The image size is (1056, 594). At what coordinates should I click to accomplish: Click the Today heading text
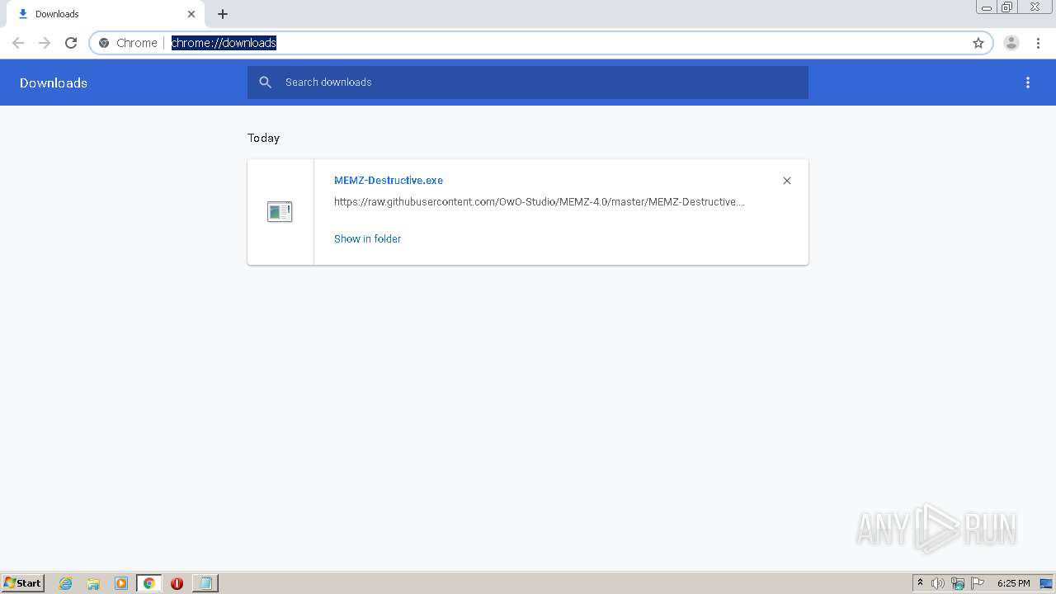[x=263, y=138]
